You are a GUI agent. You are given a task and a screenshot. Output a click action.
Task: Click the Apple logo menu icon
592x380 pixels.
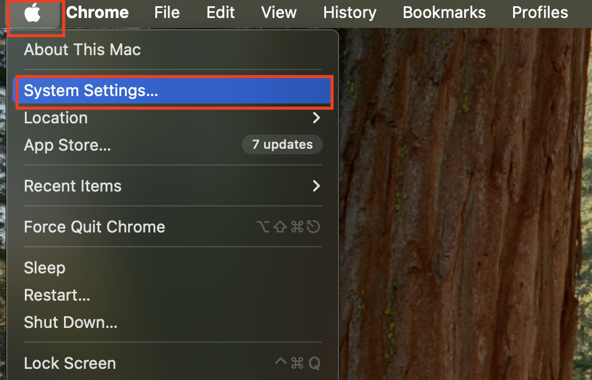point(32,12)
